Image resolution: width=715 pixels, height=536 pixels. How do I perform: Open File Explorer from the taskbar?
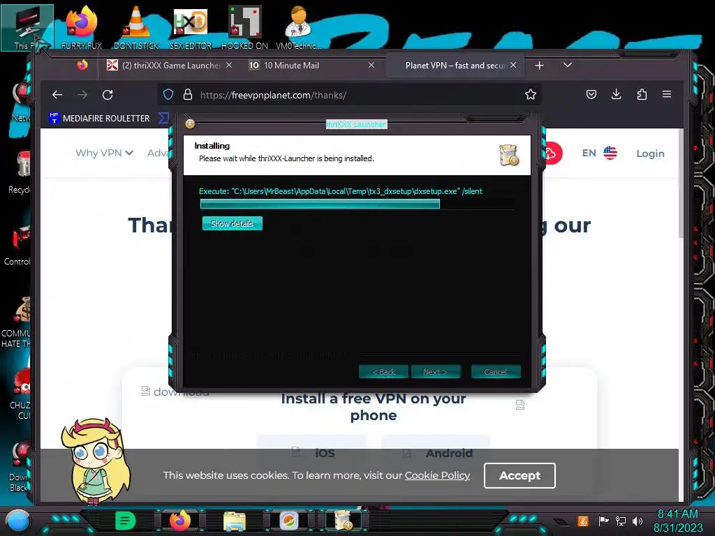235,521
